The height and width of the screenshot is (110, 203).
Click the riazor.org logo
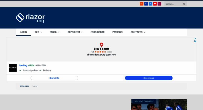[x=30, y=18]
